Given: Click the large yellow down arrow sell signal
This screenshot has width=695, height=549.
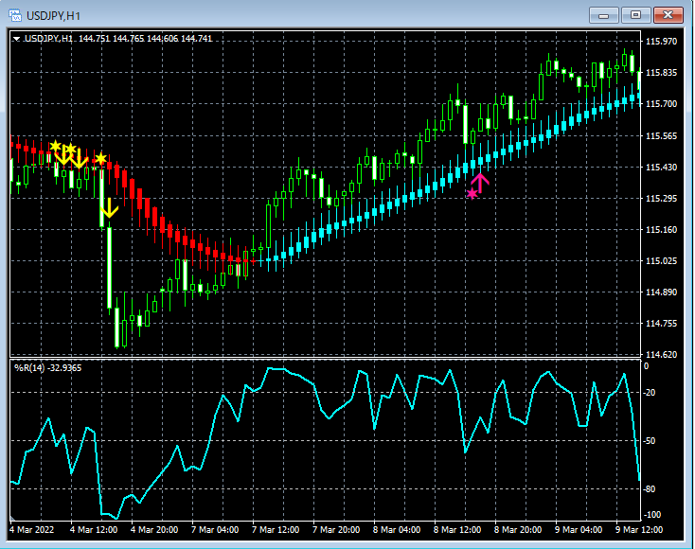Looking at the screenshot, I should (109, 208).
